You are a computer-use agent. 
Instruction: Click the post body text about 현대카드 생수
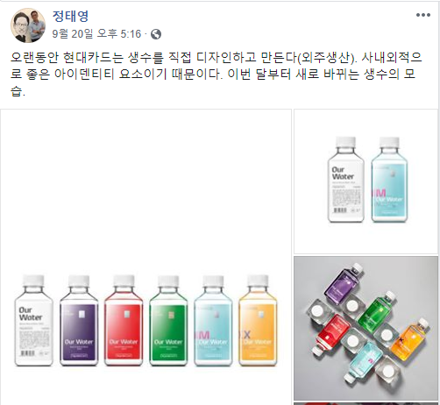[216, 75]
